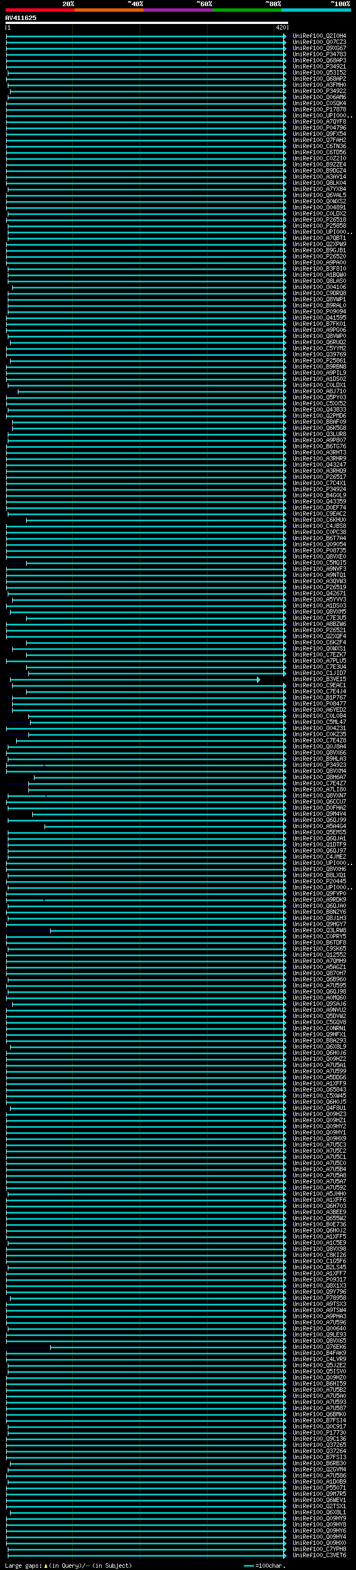Select the AV411625 query name
The height and width of the screenshot is (1570, 356).
(21, 18)
